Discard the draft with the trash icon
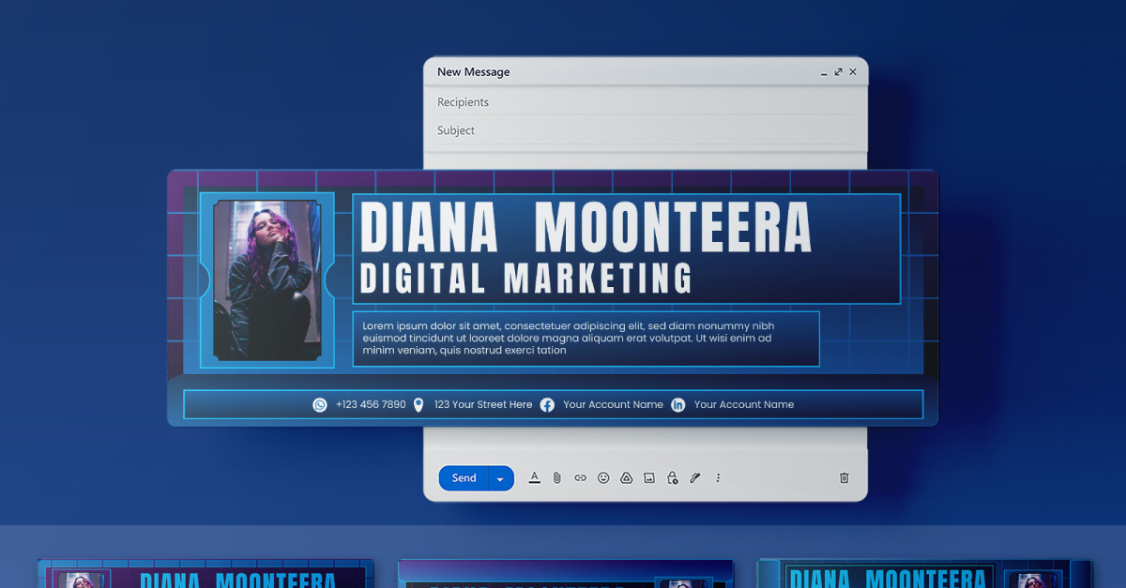Screen dimensions: 1126x588 [844, 477]
